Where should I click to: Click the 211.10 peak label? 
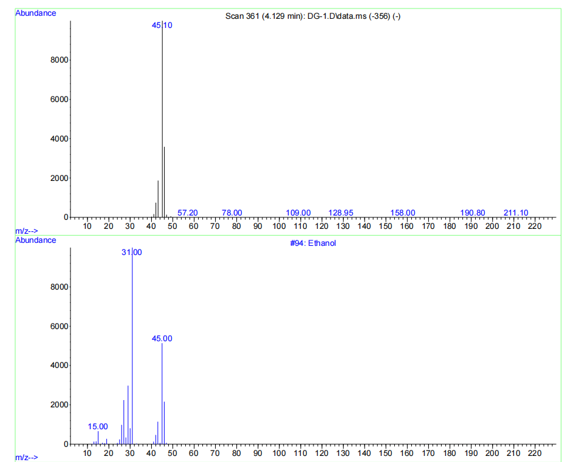tap(516, 213)
